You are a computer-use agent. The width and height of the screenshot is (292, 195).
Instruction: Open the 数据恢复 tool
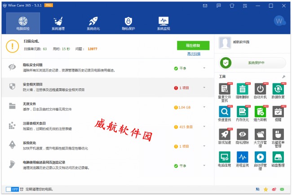tap(278, 91)
